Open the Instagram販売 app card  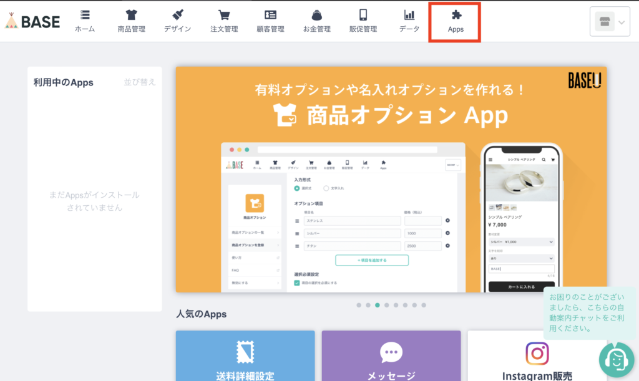coord(537,356)
